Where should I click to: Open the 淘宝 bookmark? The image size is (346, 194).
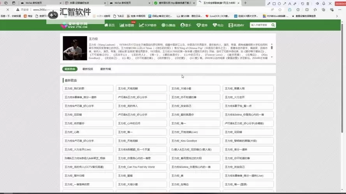coord(28,16)
